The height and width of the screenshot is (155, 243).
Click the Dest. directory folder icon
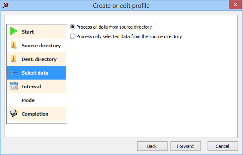14,59
